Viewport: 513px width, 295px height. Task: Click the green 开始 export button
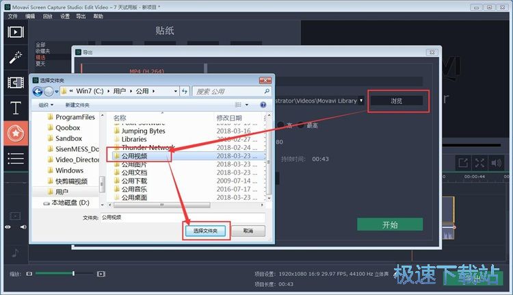(x=390, y=225)
